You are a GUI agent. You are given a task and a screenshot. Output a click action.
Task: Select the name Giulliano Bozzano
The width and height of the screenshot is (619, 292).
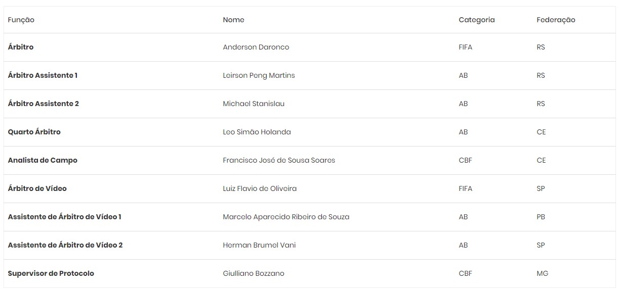pyautogui.click(x=254, y=273)
